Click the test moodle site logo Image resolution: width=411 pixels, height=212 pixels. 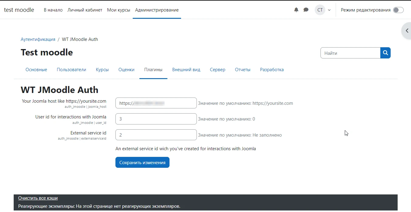[x=19, y=10]
